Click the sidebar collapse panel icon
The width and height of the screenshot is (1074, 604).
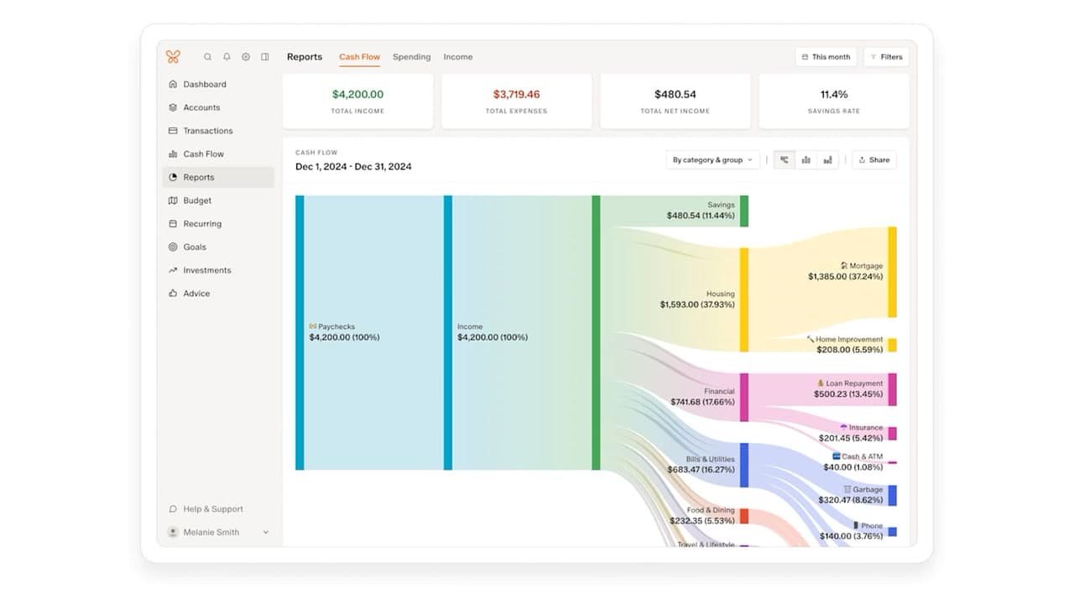tap(264, 56)
